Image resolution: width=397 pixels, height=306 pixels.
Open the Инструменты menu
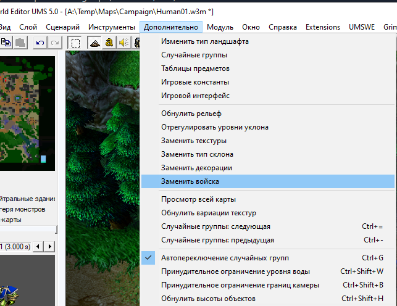pos(112,27)
